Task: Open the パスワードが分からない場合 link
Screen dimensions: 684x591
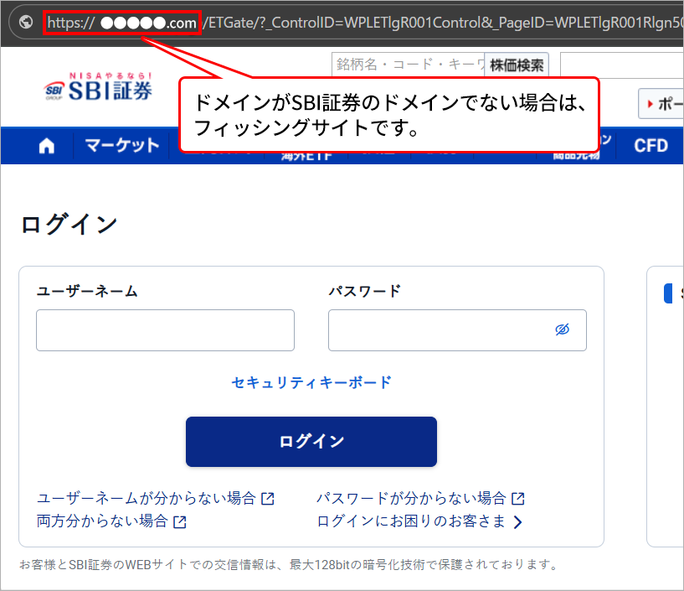Action: (411, 498)
